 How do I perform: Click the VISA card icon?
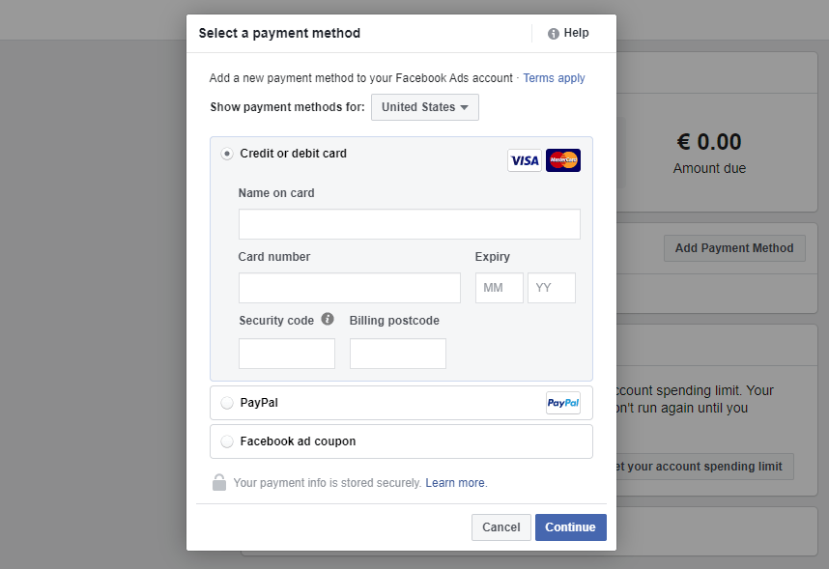tap(525, 160)
